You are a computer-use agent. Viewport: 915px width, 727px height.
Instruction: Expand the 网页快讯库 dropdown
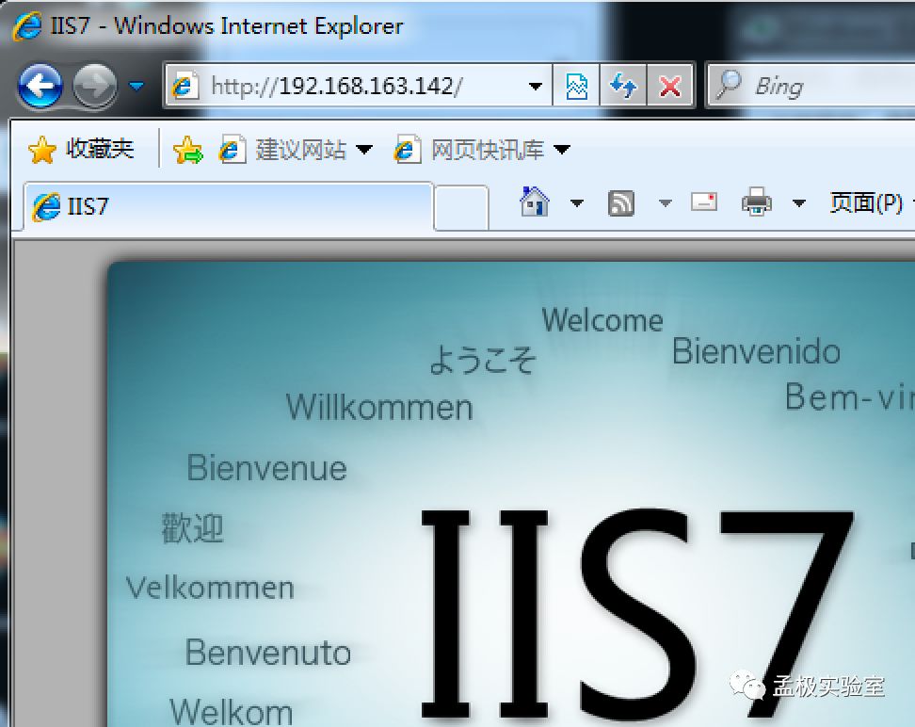pos(562,150)
